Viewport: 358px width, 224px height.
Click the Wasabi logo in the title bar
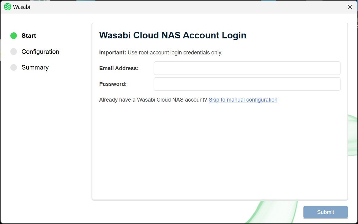[8, 6]
